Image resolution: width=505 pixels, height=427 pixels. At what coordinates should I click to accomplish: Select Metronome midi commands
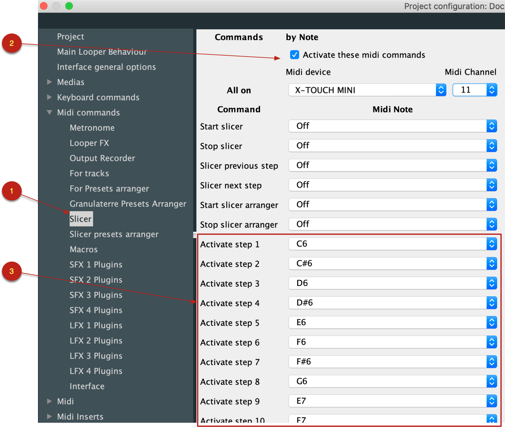92,128
